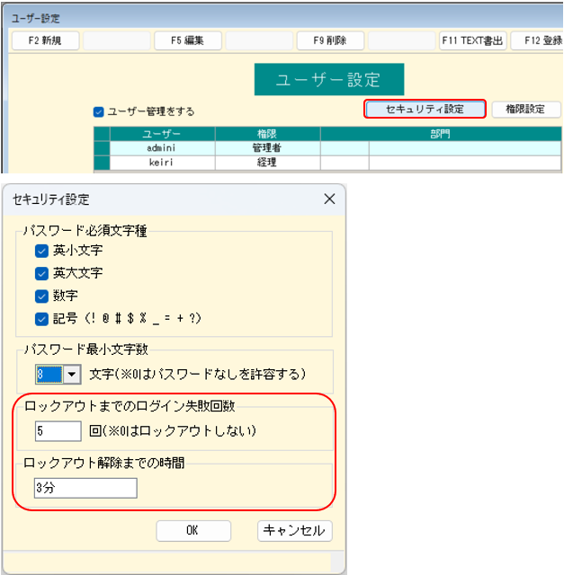The width and height of the screenshot is (564, 575).
Task: Click the lockout release time field
Action: pyautogui.click(x=85, y=488)
